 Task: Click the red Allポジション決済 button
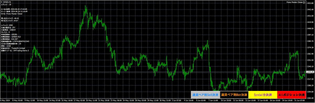point(291,95)
